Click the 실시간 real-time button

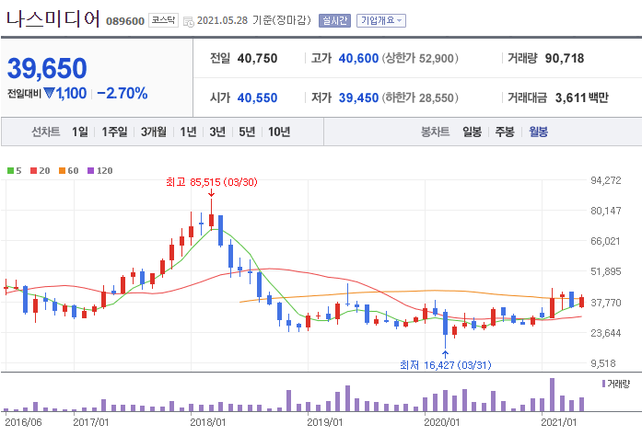pos(334,20)
